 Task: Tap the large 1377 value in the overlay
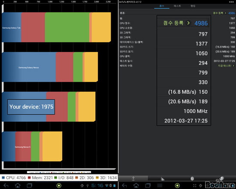point(202,44)
